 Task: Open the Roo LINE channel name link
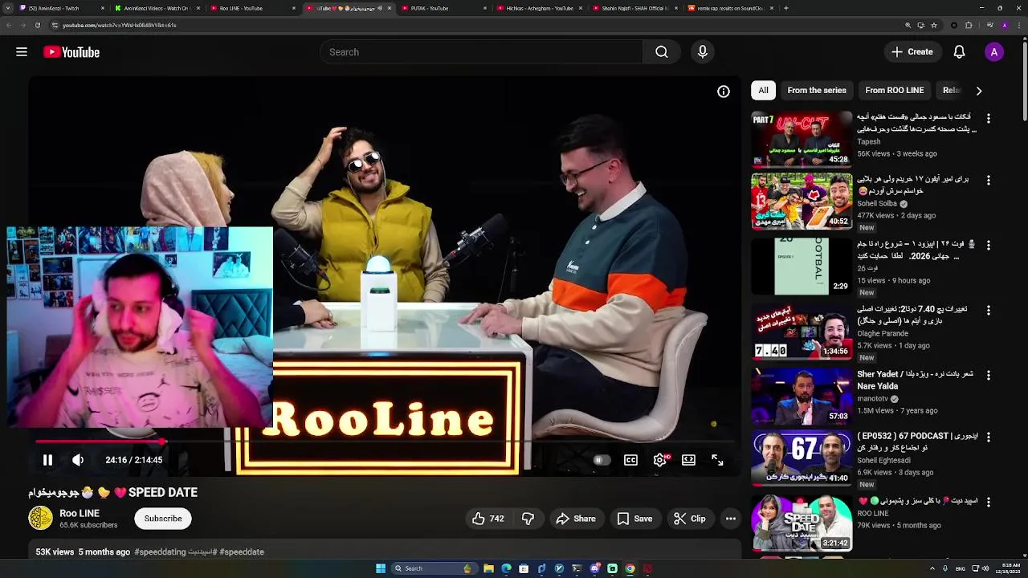(80, 513)
